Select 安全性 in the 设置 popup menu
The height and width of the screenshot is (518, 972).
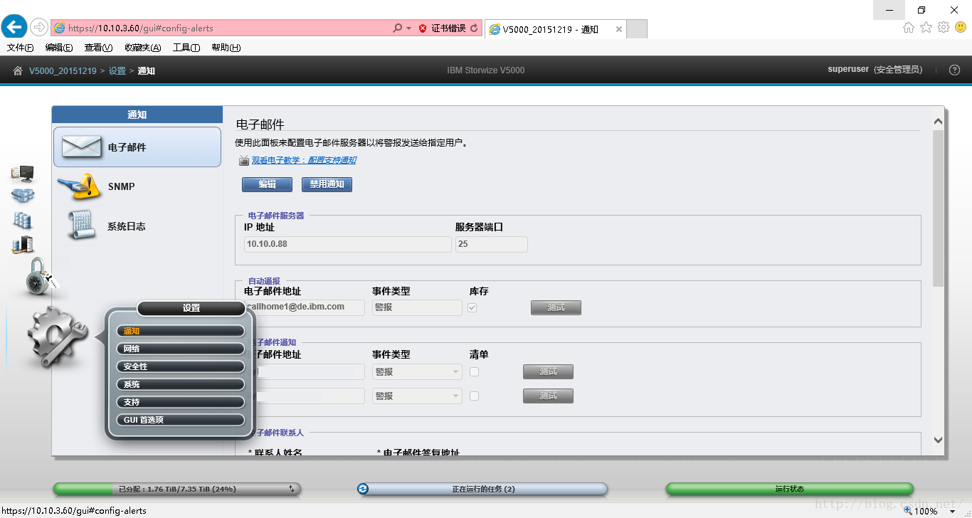181,366
